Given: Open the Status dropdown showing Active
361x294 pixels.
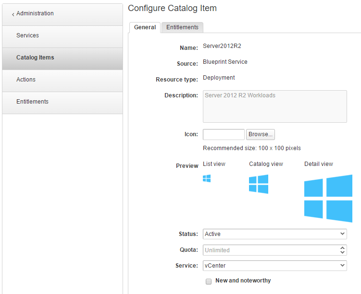Looking at the screenshot, I should [x=274, y=234].
